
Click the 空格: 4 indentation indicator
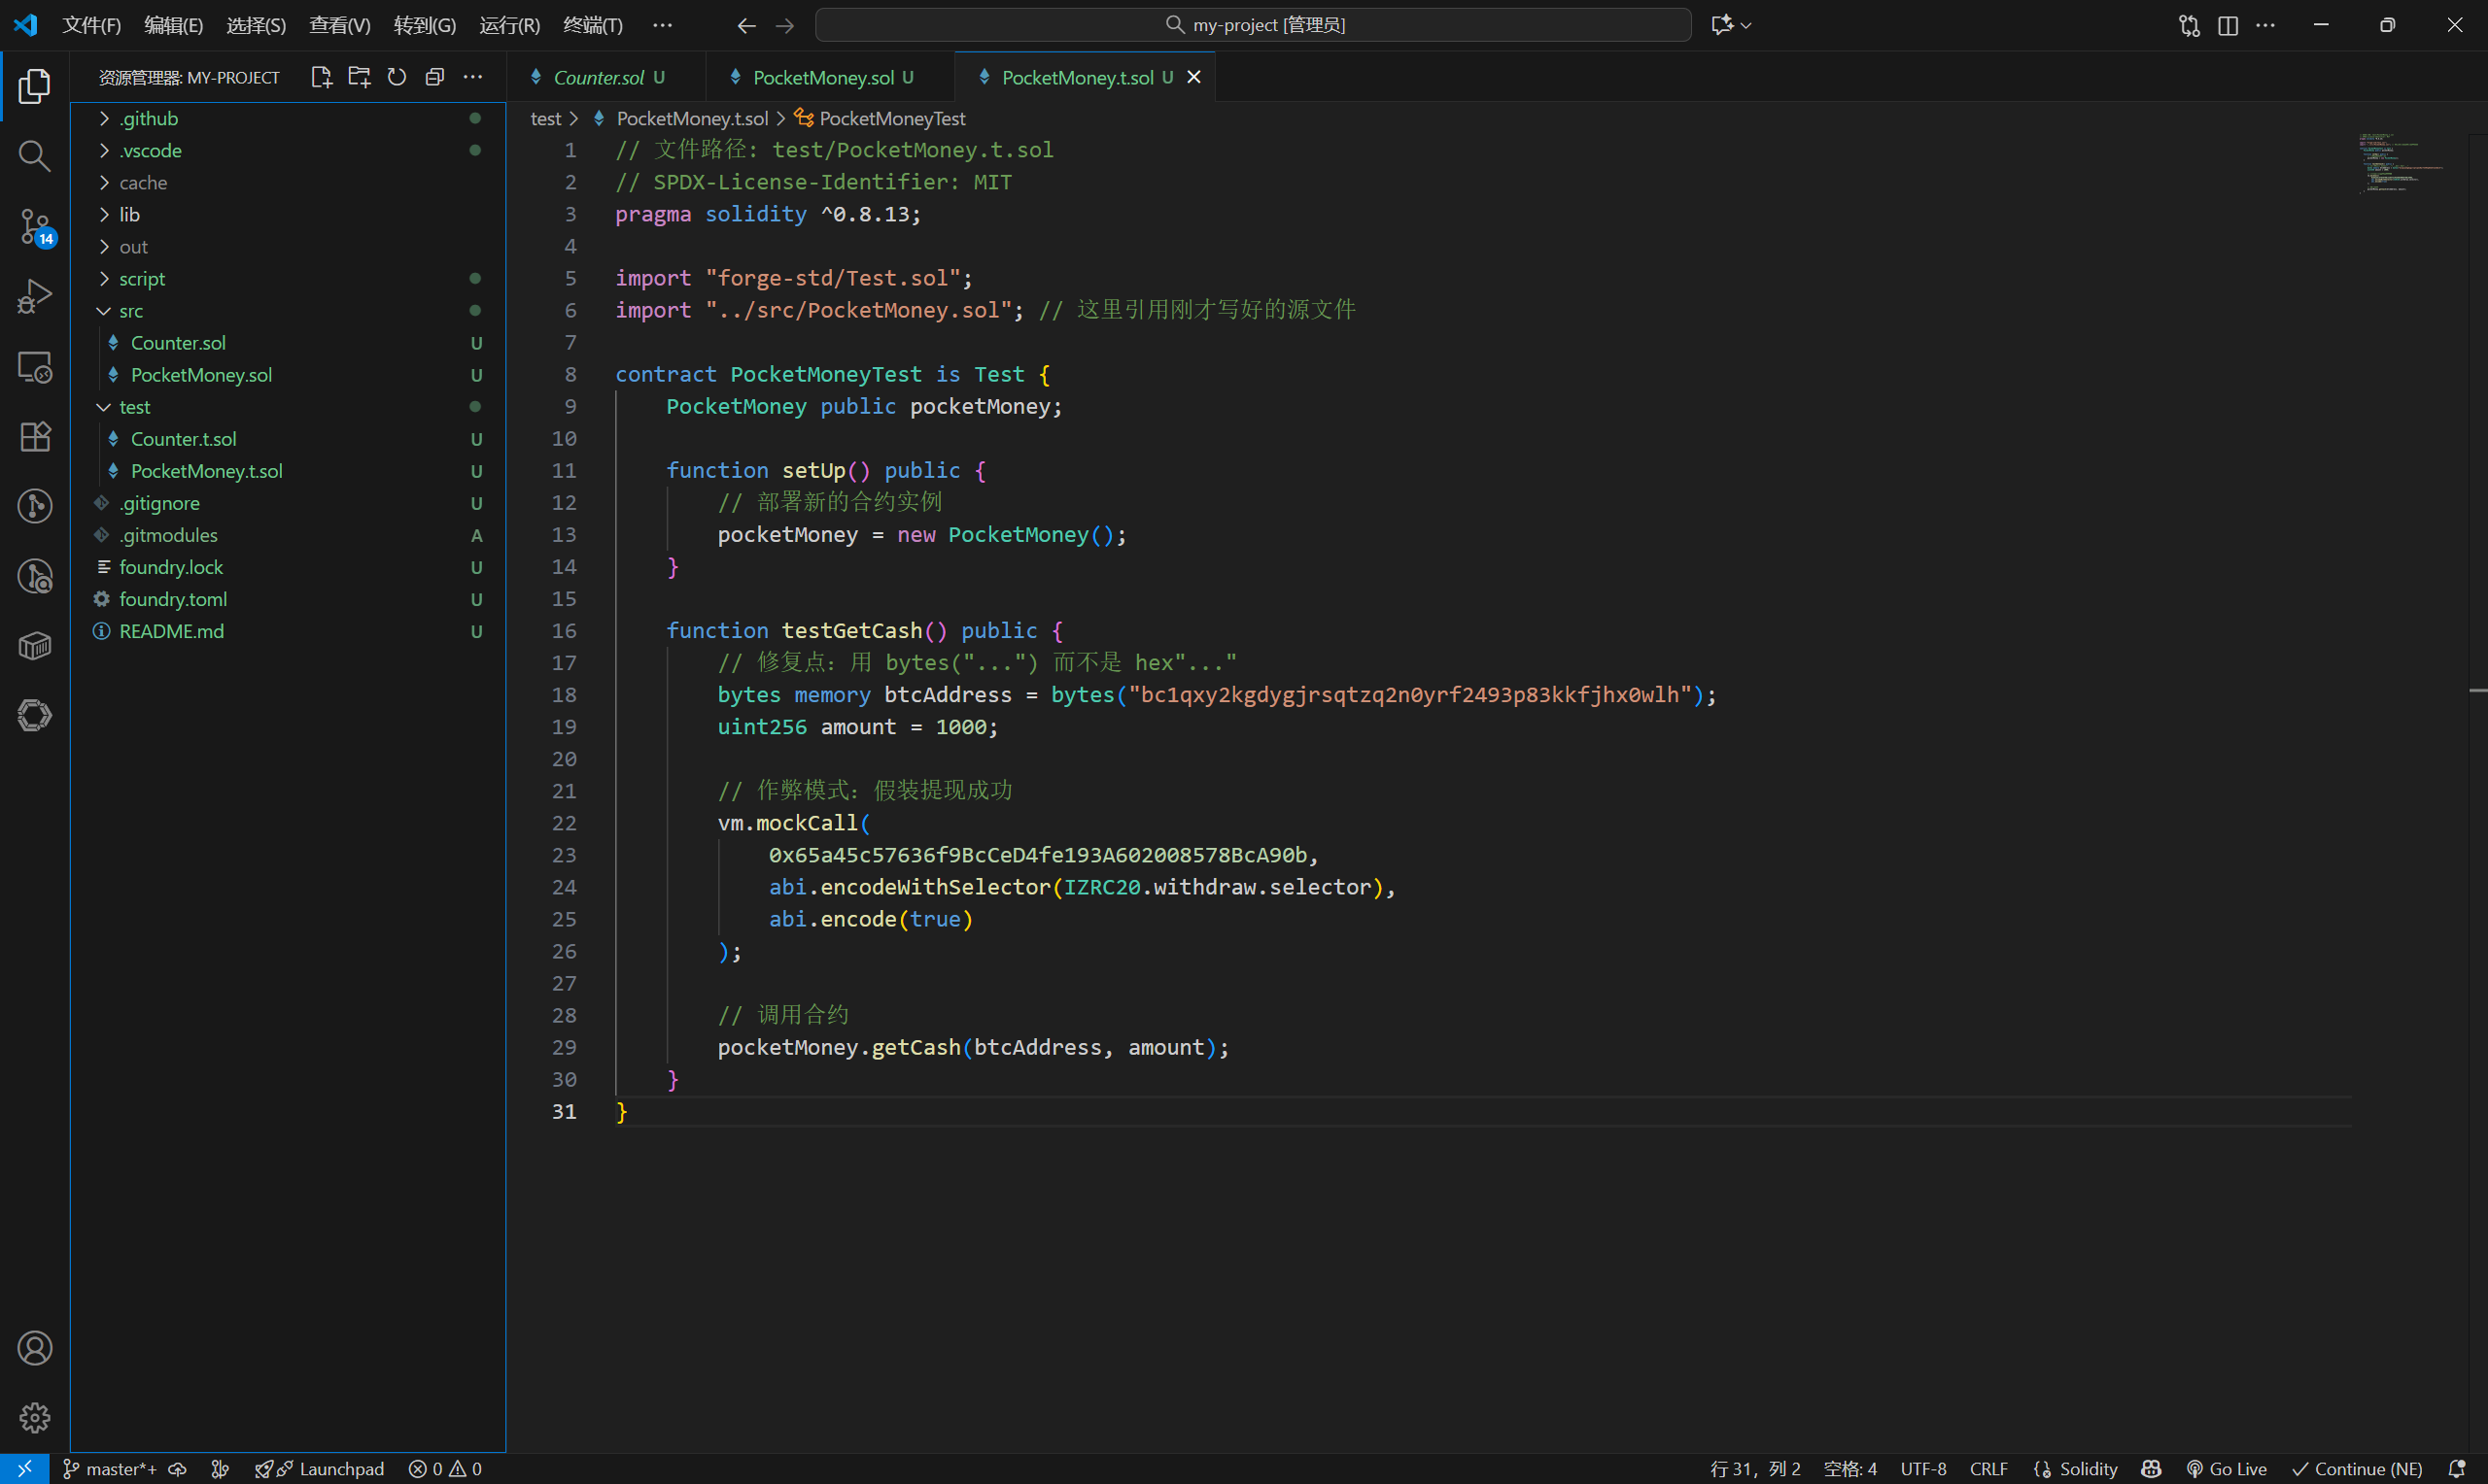coord(1849,1468)
